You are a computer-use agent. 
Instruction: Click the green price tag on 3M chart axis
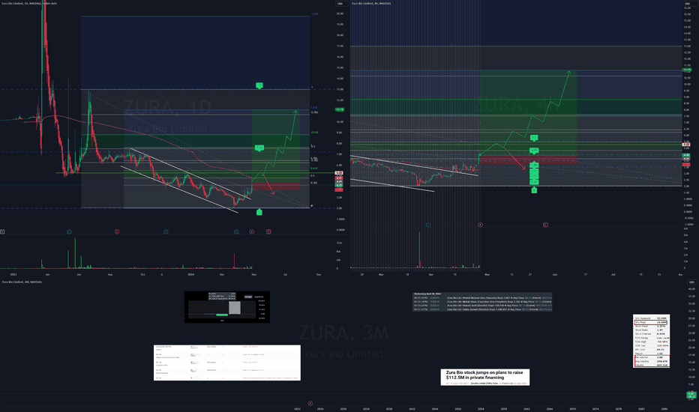click(x=691, y=395)
